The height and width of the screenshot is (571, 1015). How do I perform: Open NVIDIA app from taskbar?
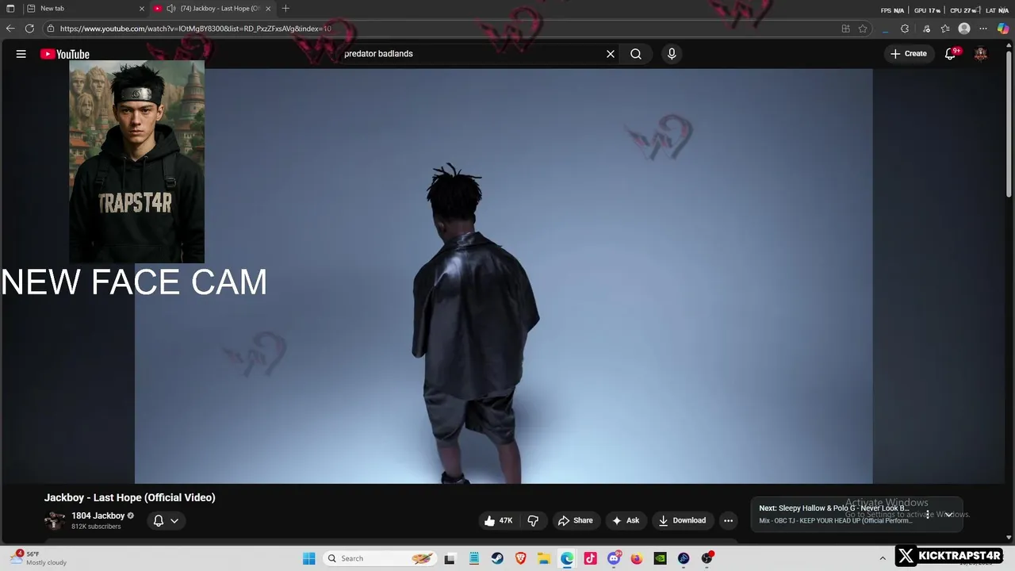click(660, 558)
